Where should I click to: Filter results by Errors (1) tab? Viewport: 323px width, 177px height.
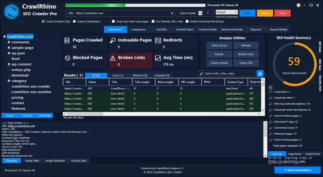(x=118, y=75)
